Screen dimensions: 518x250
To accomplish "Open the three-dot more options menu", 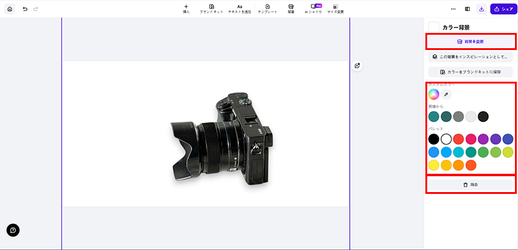I will point(453,9).
